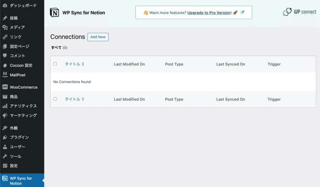The height and width of the screenshot is (187, 320).
Task: Click the No Connections found message
Action: pos(72,82)
